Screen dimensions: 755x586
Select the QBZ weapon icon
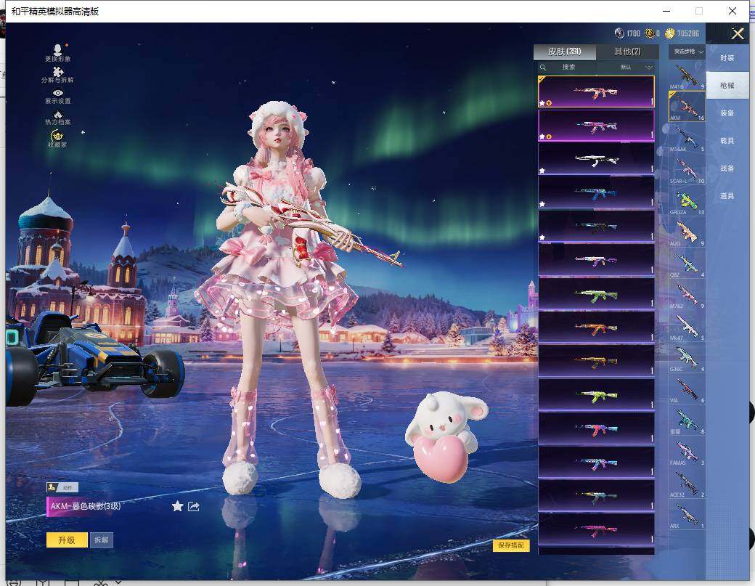pyautogui.click(x=687, y=264)
